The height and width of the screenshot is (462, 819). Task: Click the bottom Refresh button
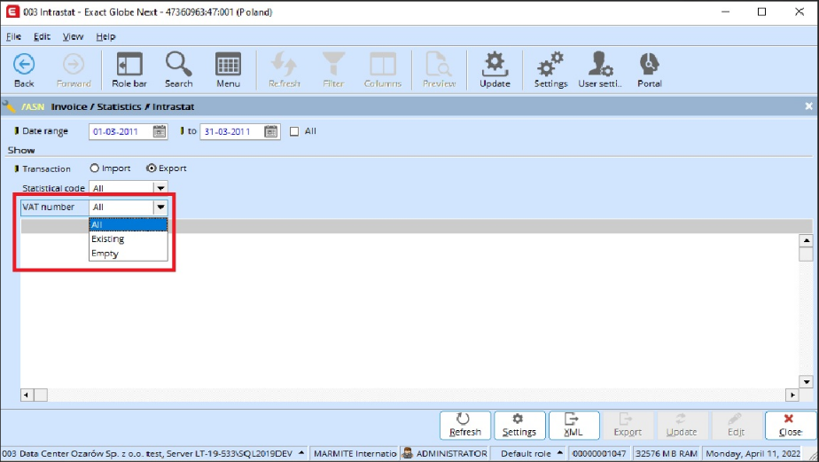464,425
